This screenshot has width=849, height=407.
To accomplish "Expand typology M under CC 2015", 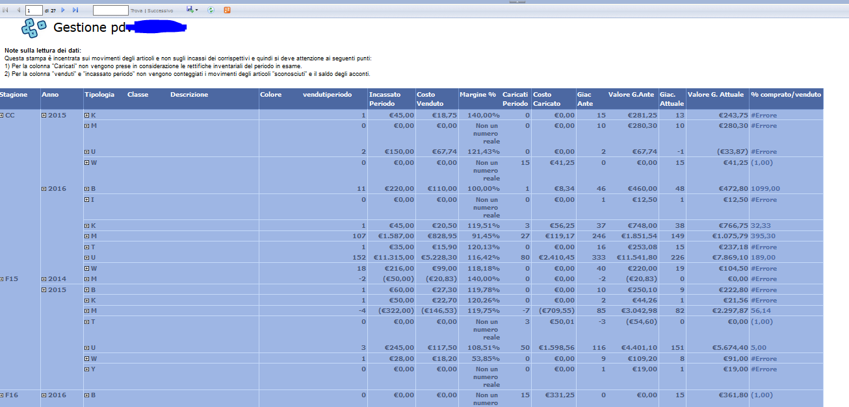I will 86,125.
